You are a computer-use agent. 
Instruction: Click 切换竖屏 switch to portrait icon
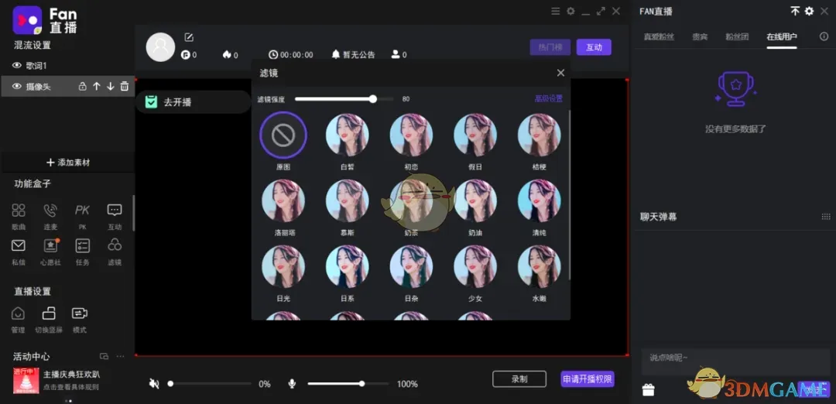point(49,313)
